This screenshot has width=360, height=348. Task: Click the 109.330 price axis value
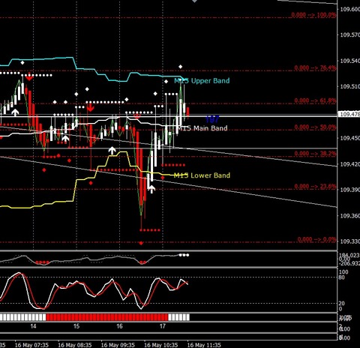tap(350, 241)
